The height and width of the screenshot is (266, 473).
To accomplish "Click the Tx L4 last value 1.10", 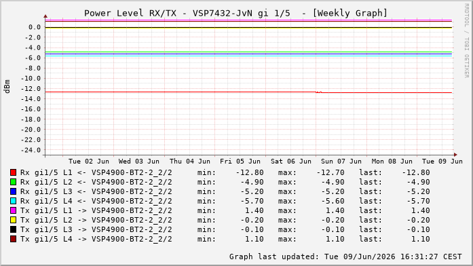I will pos(421,239).
